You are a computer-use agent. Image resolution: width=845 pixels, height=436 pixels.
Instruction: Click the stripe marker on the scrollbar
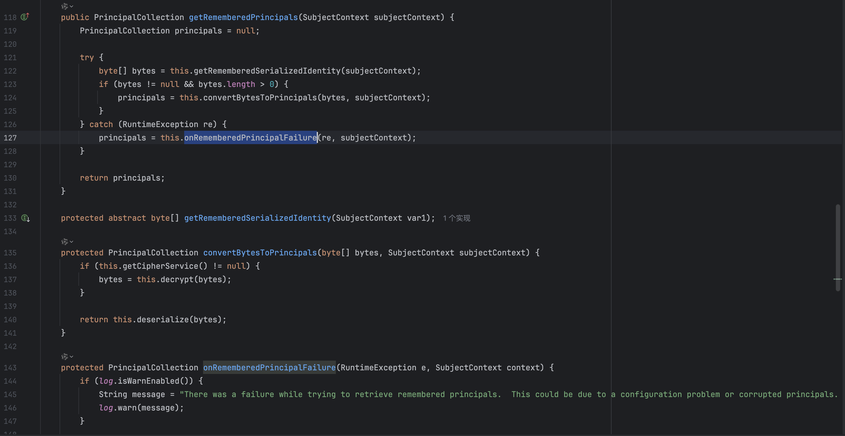click(837, 279)
